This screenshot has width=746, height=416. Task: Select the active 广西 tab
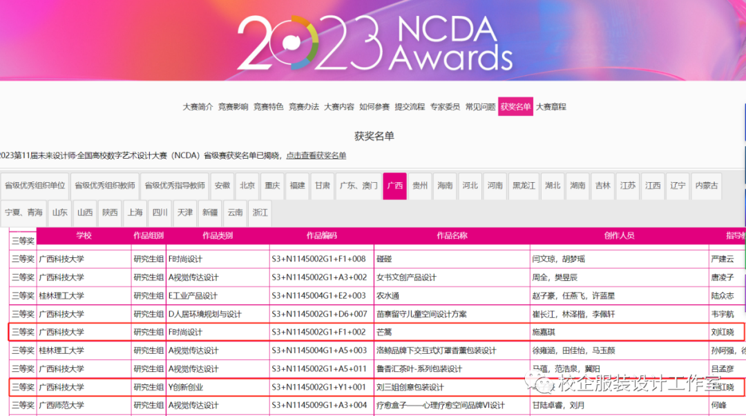pos(394,186)
